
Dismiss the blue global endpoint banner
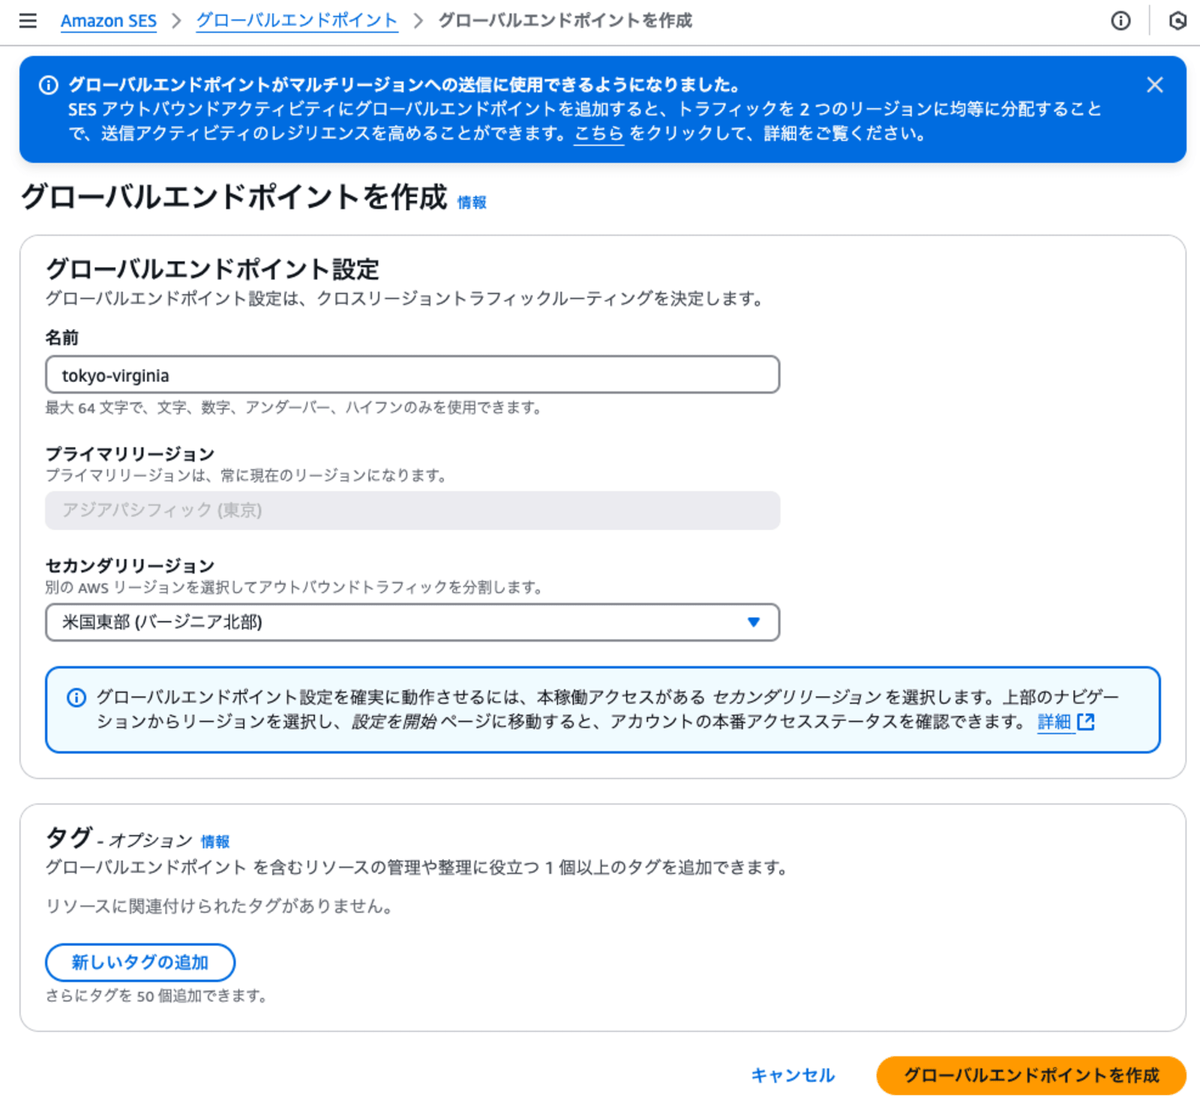point(1154,85)
